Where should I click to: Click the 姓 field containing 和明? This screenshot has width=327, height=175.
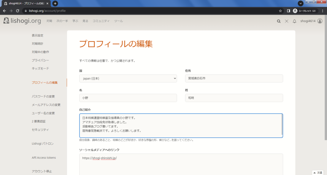coord(234,98)
